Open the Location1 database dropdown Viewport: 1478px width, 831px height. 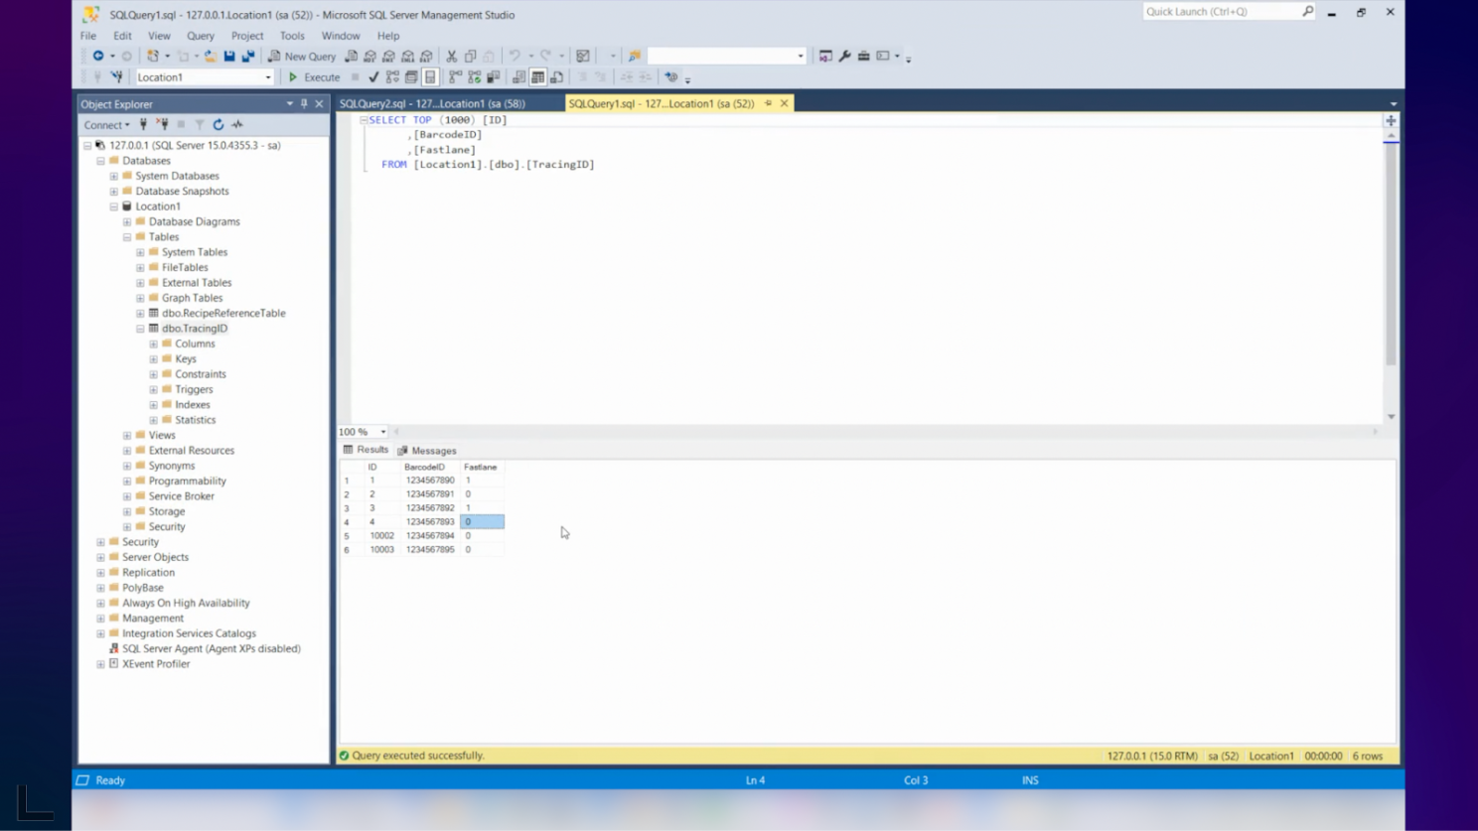[x=267, y=77]
